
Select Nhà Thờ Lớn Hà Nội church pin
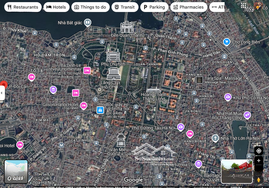tap(215, 138)
